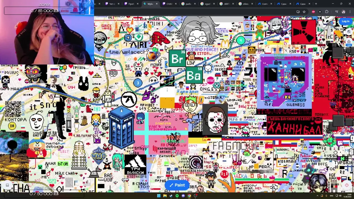Click the volume speaker tray icon

(x=340, y=196)
